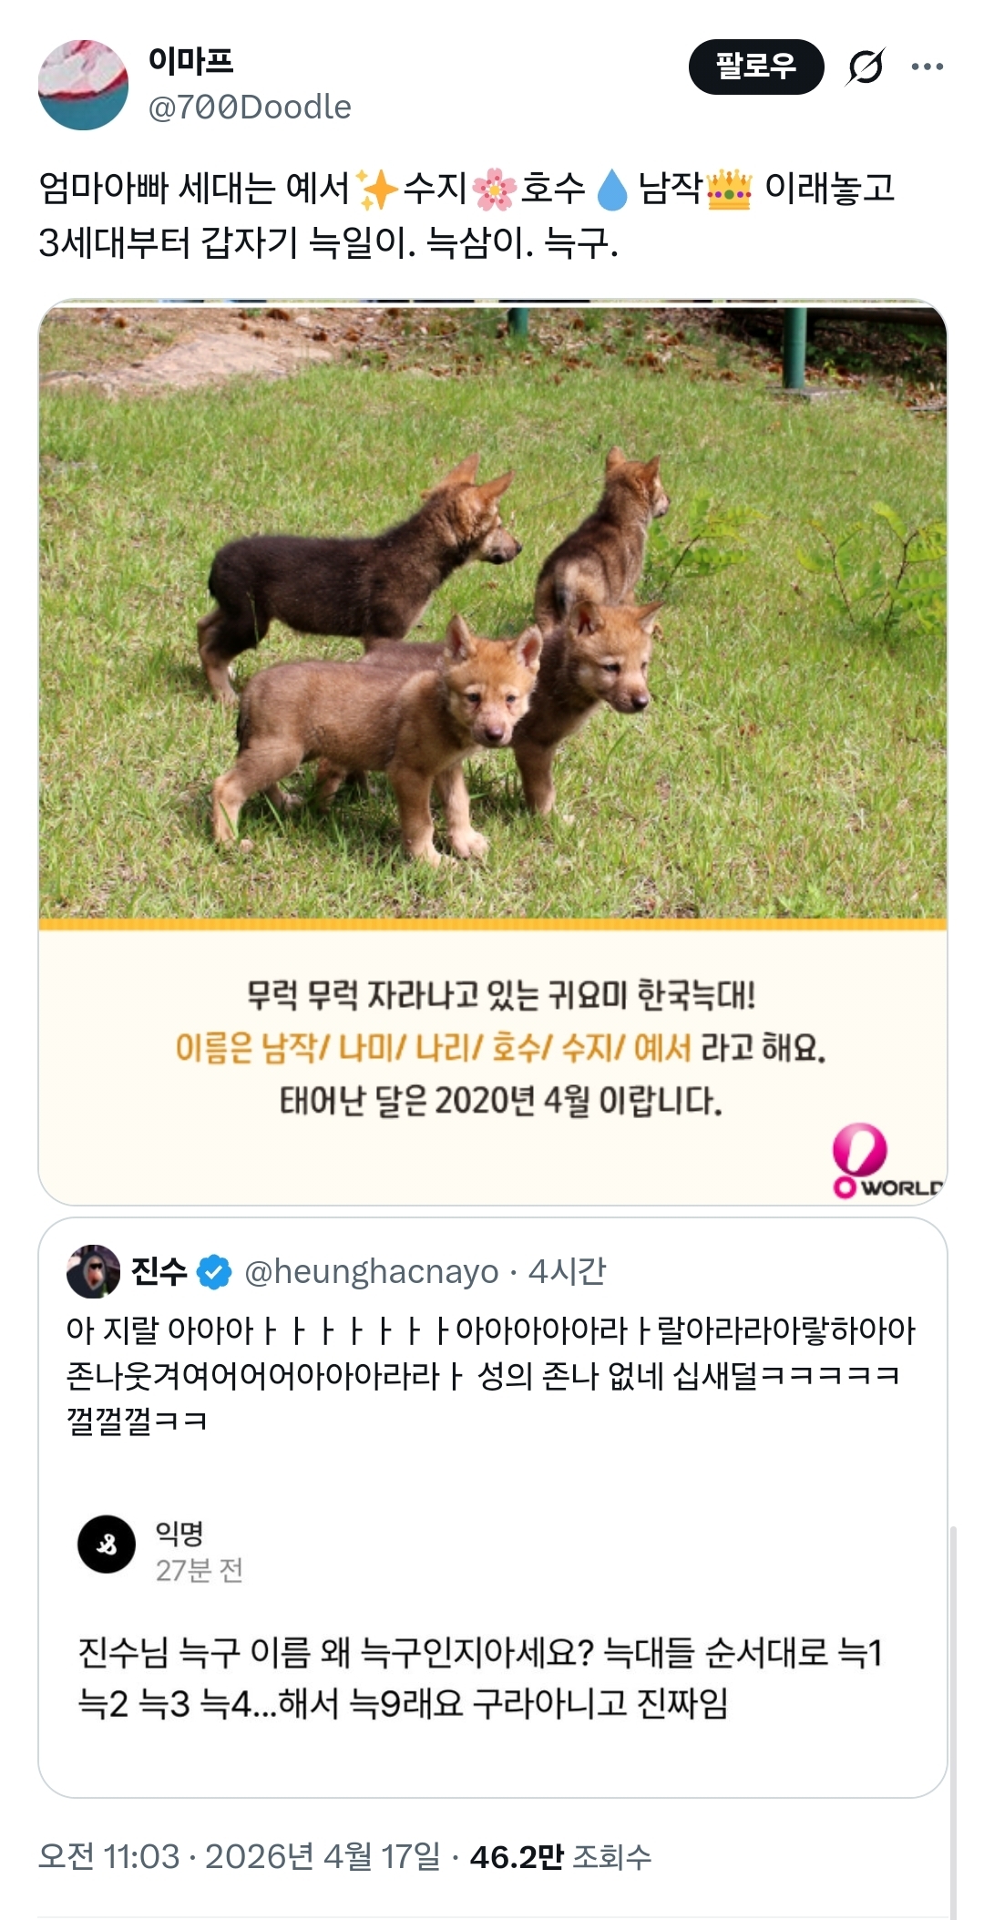
Task: Click the blue verified badge next to 진수
Action: pyautogui.click(x=214, y=1272)
